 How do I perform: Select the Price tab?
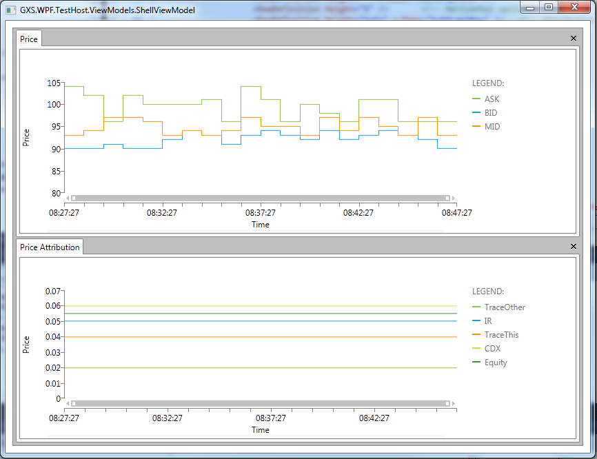tap(29, 39)
